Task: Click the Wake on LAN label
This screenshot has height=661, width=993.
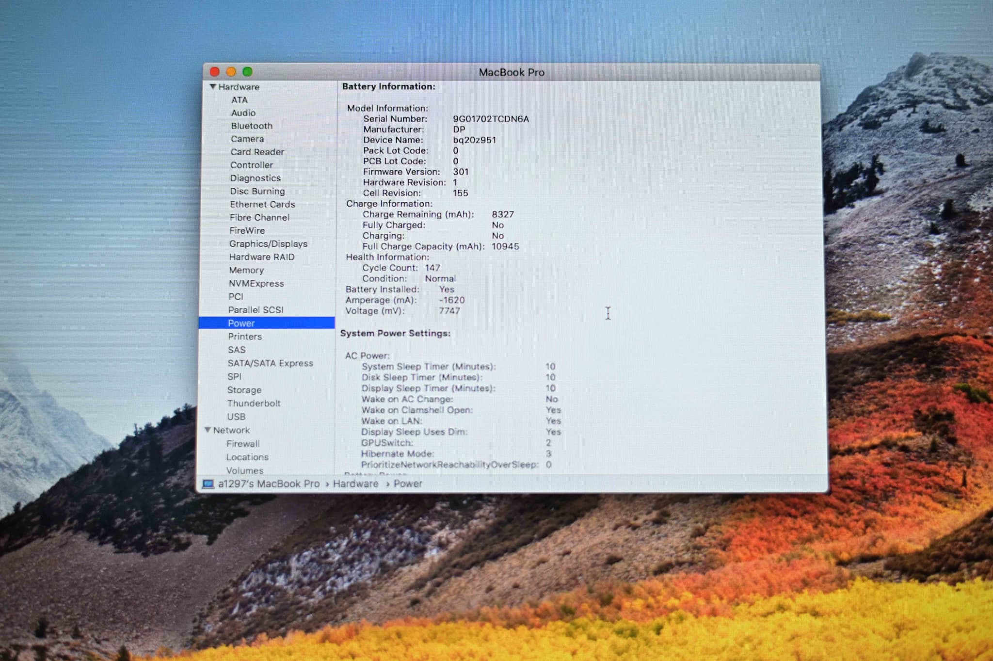Action: [392, 421]
